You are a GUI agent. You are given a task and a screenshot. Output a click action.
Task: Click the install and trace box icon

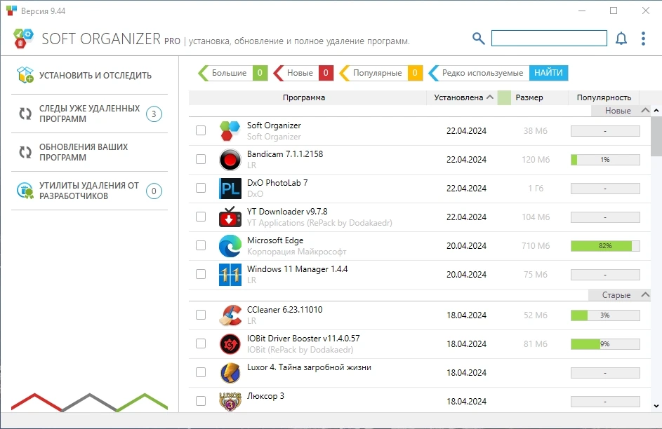[x=25, y=74]
